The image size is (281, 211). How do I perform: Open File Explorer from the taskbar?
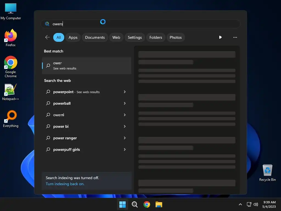(159, 204)
